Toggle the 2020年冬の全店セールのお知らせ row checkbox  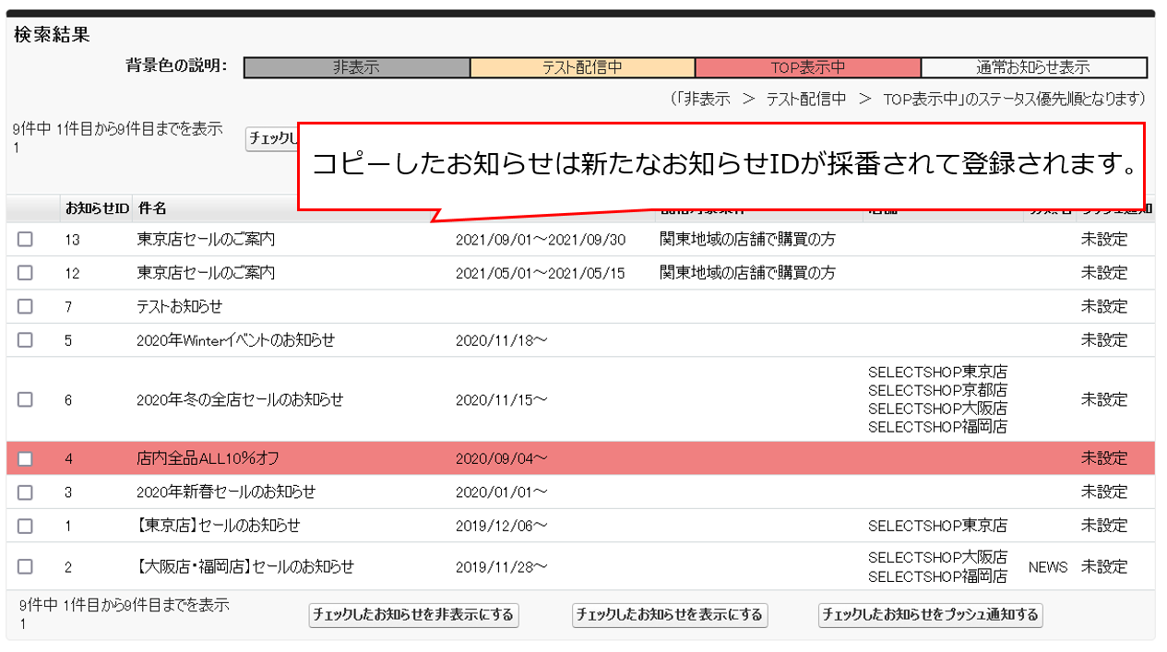(x=25, y=399)
